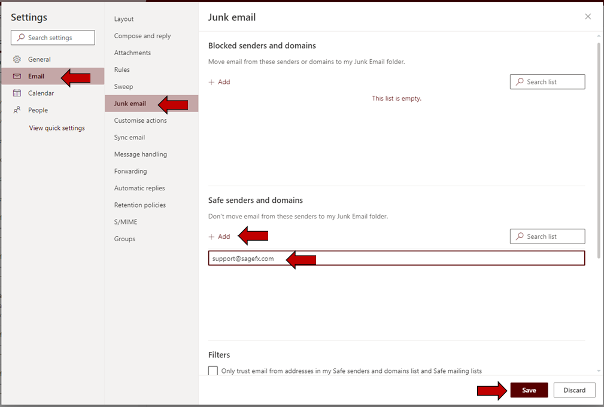This screenshot has width=604, height=407.
Task: Click the General gear icon
Action: pos(17,59)
